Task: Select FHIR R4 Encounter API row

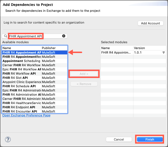Action: [35, 111]
